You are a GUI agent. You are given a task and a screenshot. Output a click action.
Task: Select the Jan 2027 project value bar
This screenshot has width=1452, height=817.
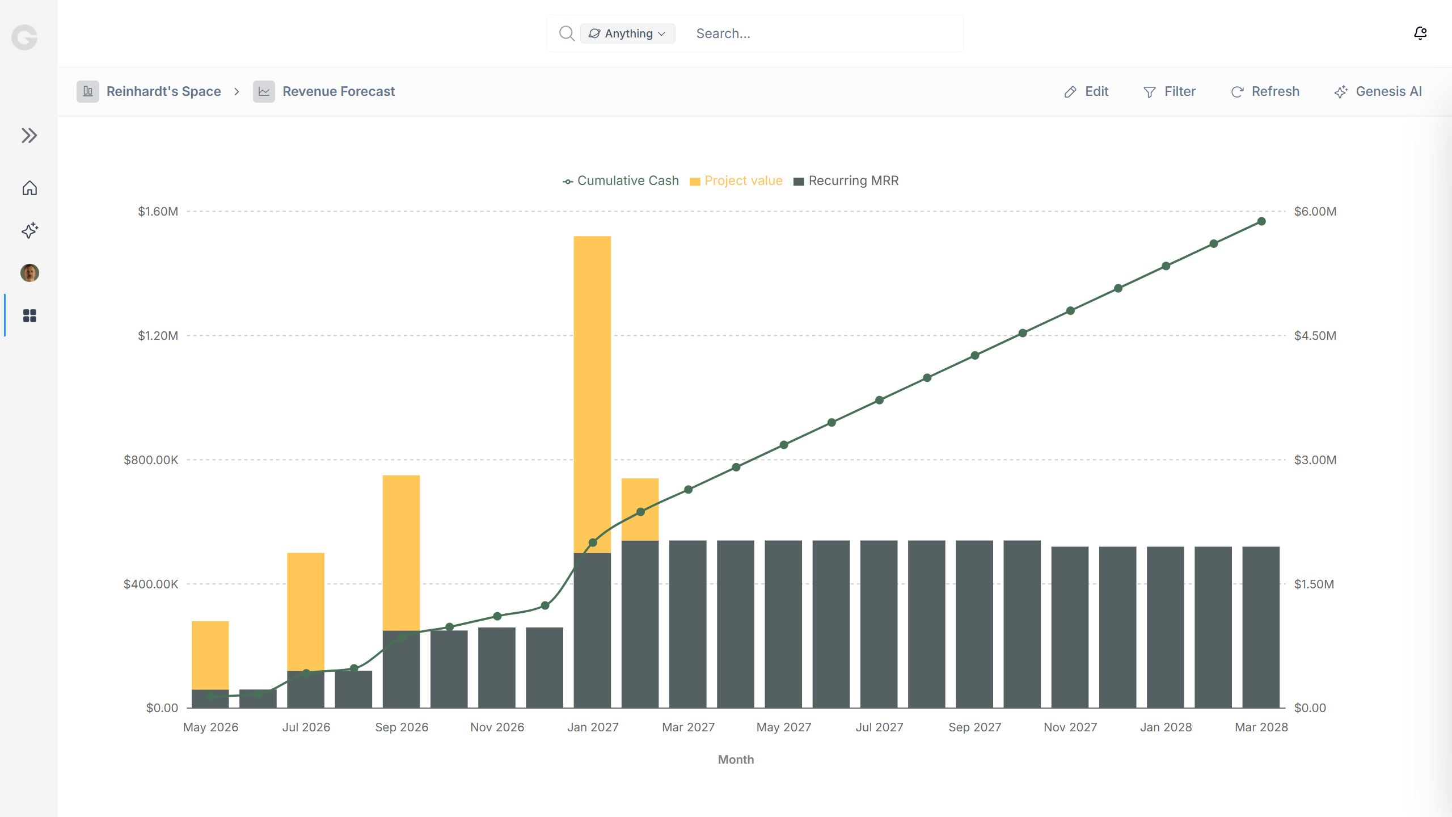592,394
